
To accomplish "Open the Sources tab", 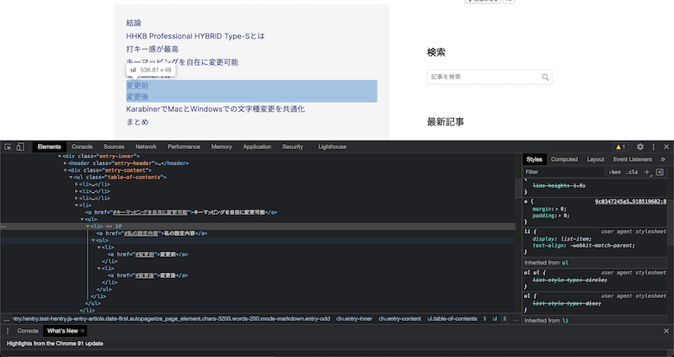I will click(114, 147).
